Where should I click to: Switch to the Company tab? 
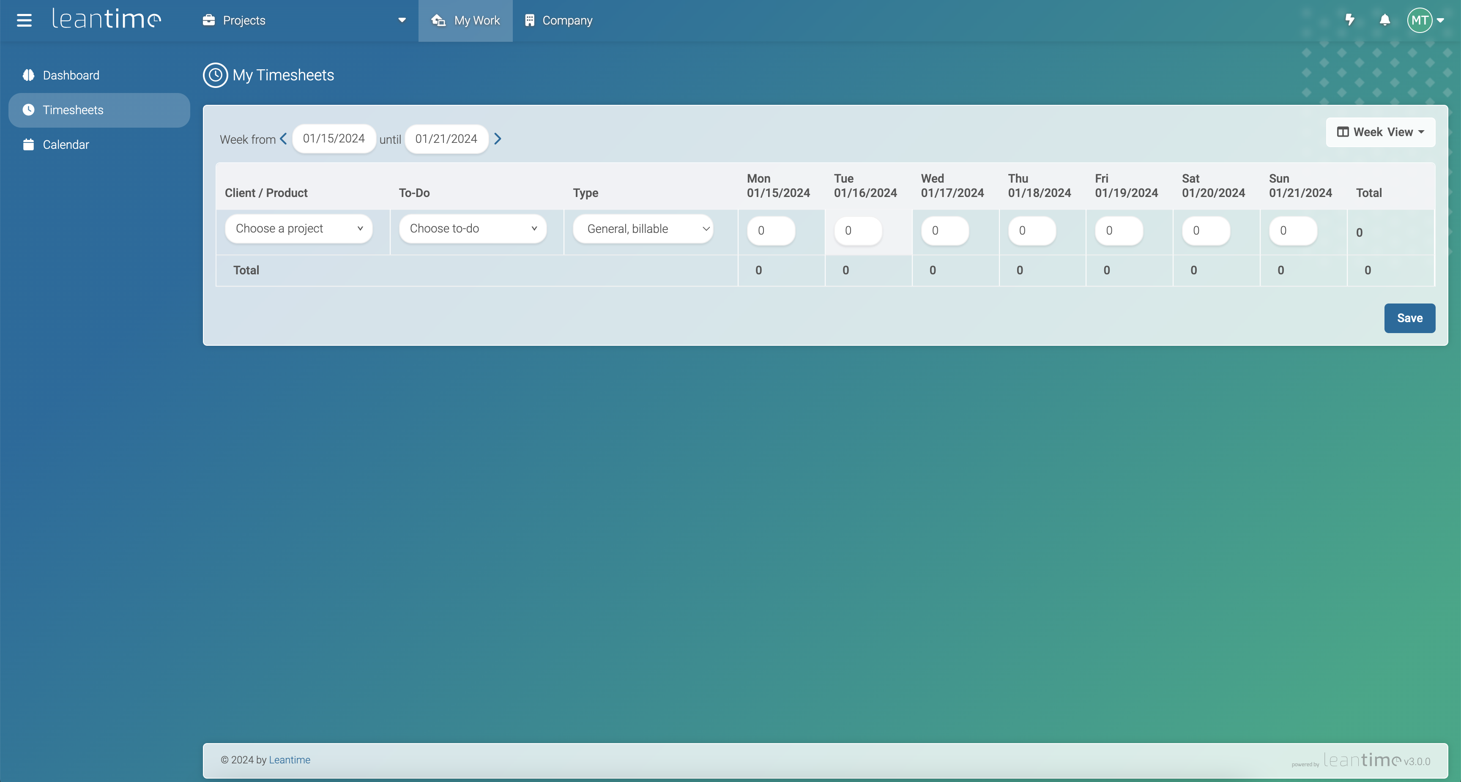click(558, 20)
